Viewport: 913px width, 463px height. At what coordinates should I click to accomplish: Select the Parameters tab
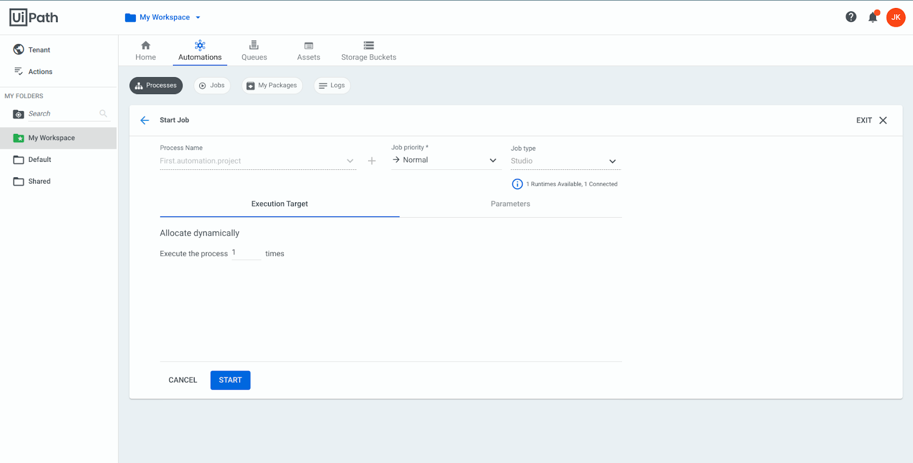pyautogui.click(x=510, y=204)
